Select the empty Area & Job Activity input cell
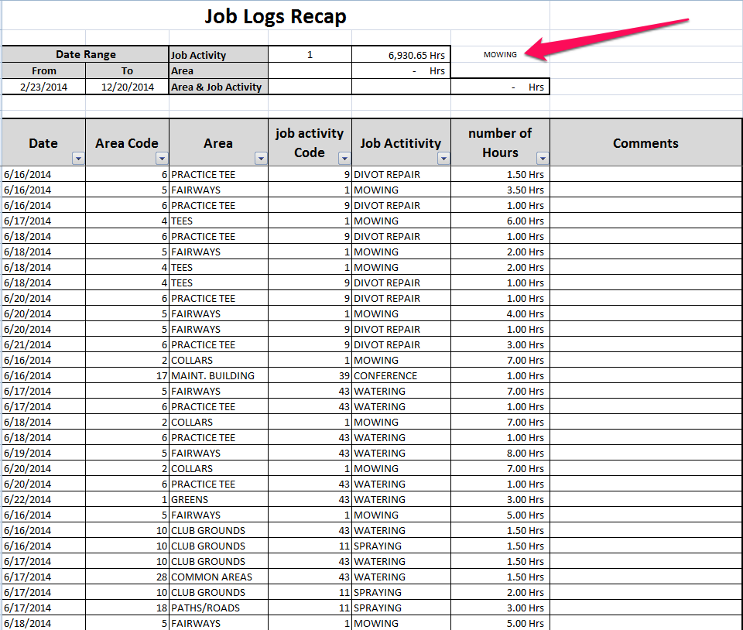This screenshot has width=743, height=630. [310, 87]
